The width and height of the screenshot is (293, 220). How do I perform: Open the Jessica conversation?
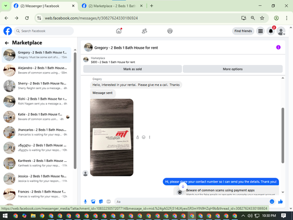pyautogui.click(x=36, y=178)
